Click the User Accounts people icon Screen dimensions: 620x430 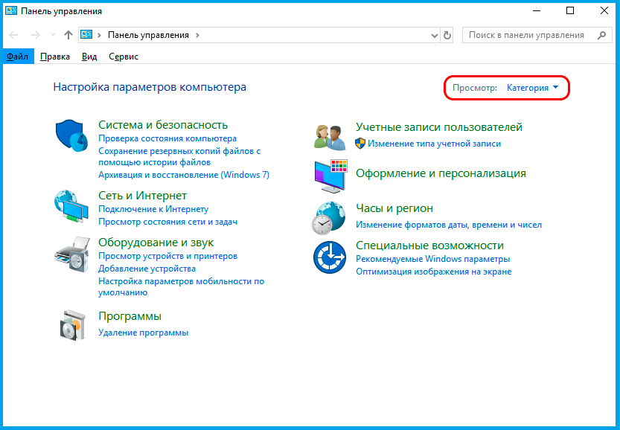tap(330, 137)
